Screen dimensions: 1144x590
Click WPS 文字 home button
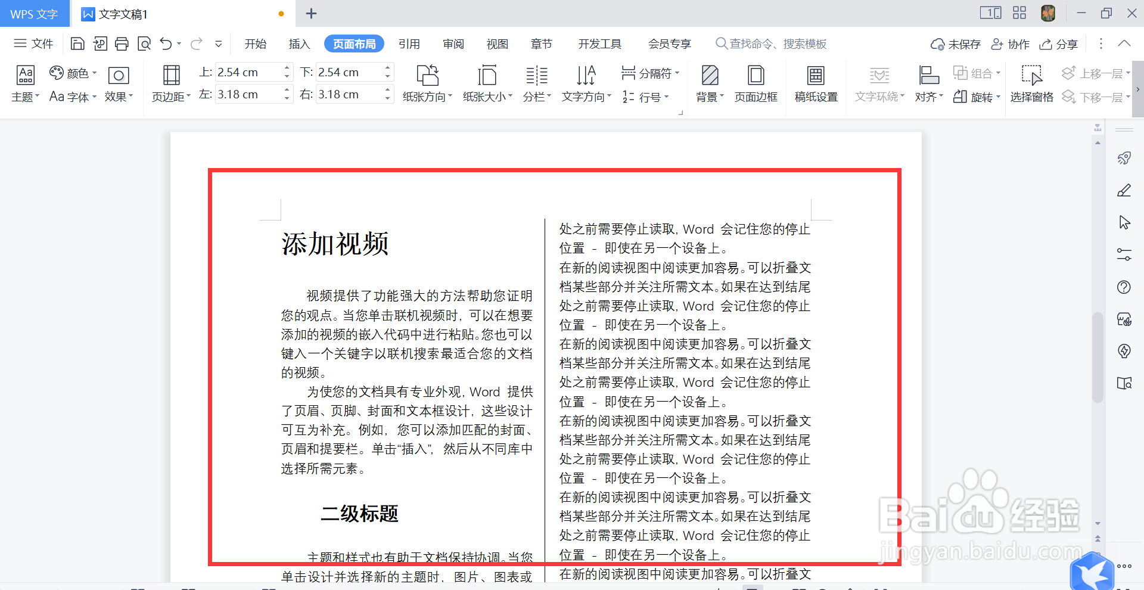point(35,14)
